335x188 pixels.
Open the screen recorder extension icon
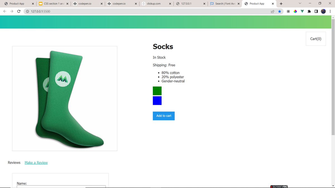point(288,11)
